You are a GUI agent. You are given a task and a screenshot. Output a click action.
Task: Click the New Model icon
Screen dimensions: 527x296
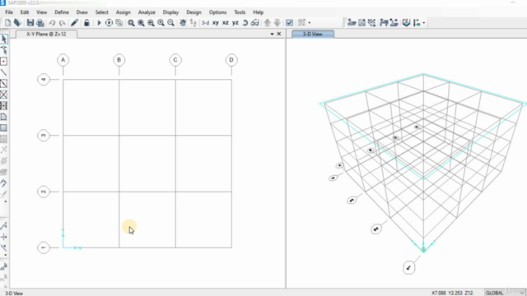(x=7, y=23)
